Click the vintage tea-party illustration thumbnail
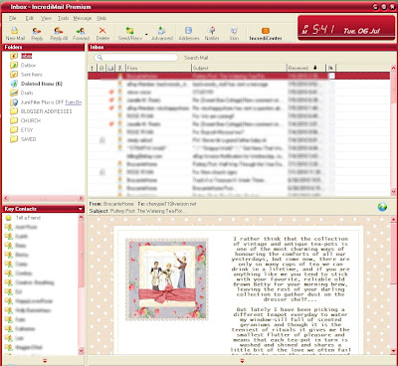 tap(167, 279)
